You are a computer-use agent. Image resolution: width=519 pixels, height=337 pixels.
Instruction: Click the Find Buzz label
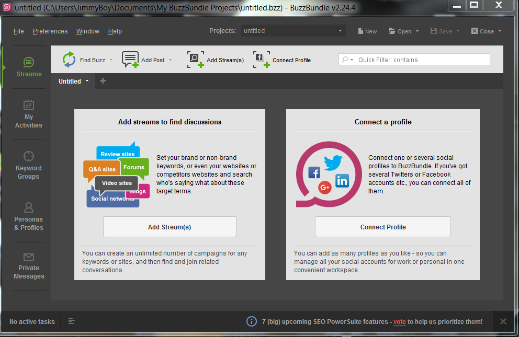pyautogui.click(x=93, y=60)
